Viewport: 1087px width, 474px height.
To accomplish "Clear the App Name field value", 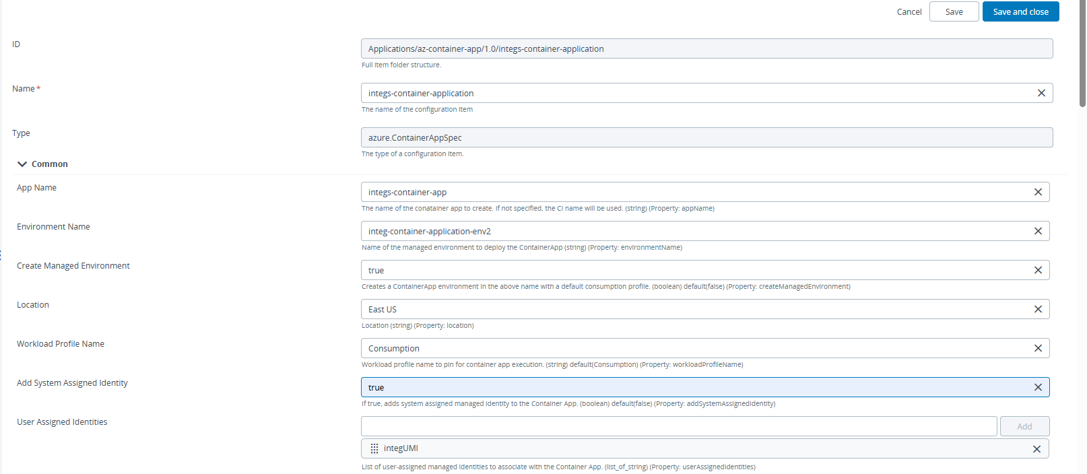I will 1038,192.
